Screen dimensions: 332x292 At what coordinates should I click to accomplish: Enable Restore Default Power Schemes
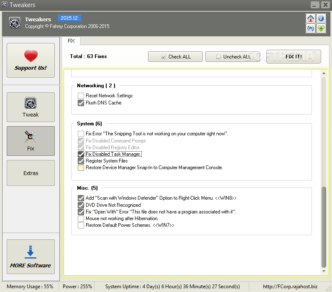point(81,225)
